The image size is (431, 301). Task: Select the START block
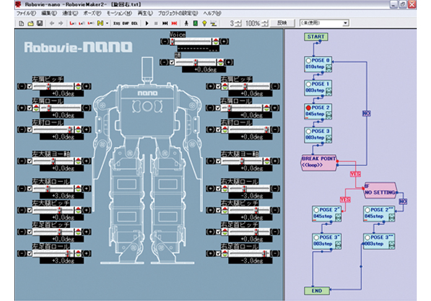pyautogui.click(x=316, y=37)
